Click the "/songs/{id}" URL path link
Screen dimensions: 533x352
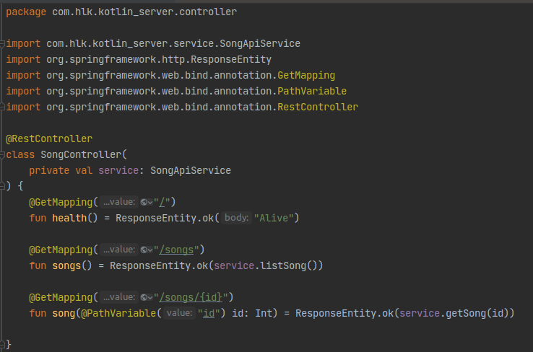click(x=194, y=297)
